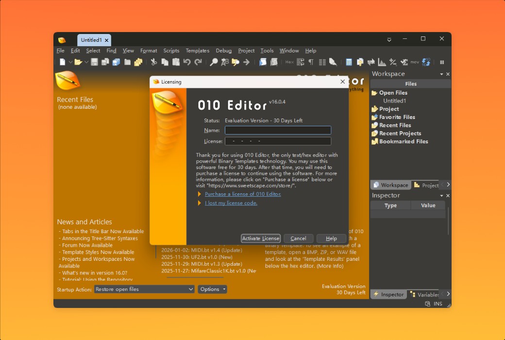The height and width of the screenshot is (340, 505).
Task: Click the Undo arrow toolbar icon
Action: point(187,62)
